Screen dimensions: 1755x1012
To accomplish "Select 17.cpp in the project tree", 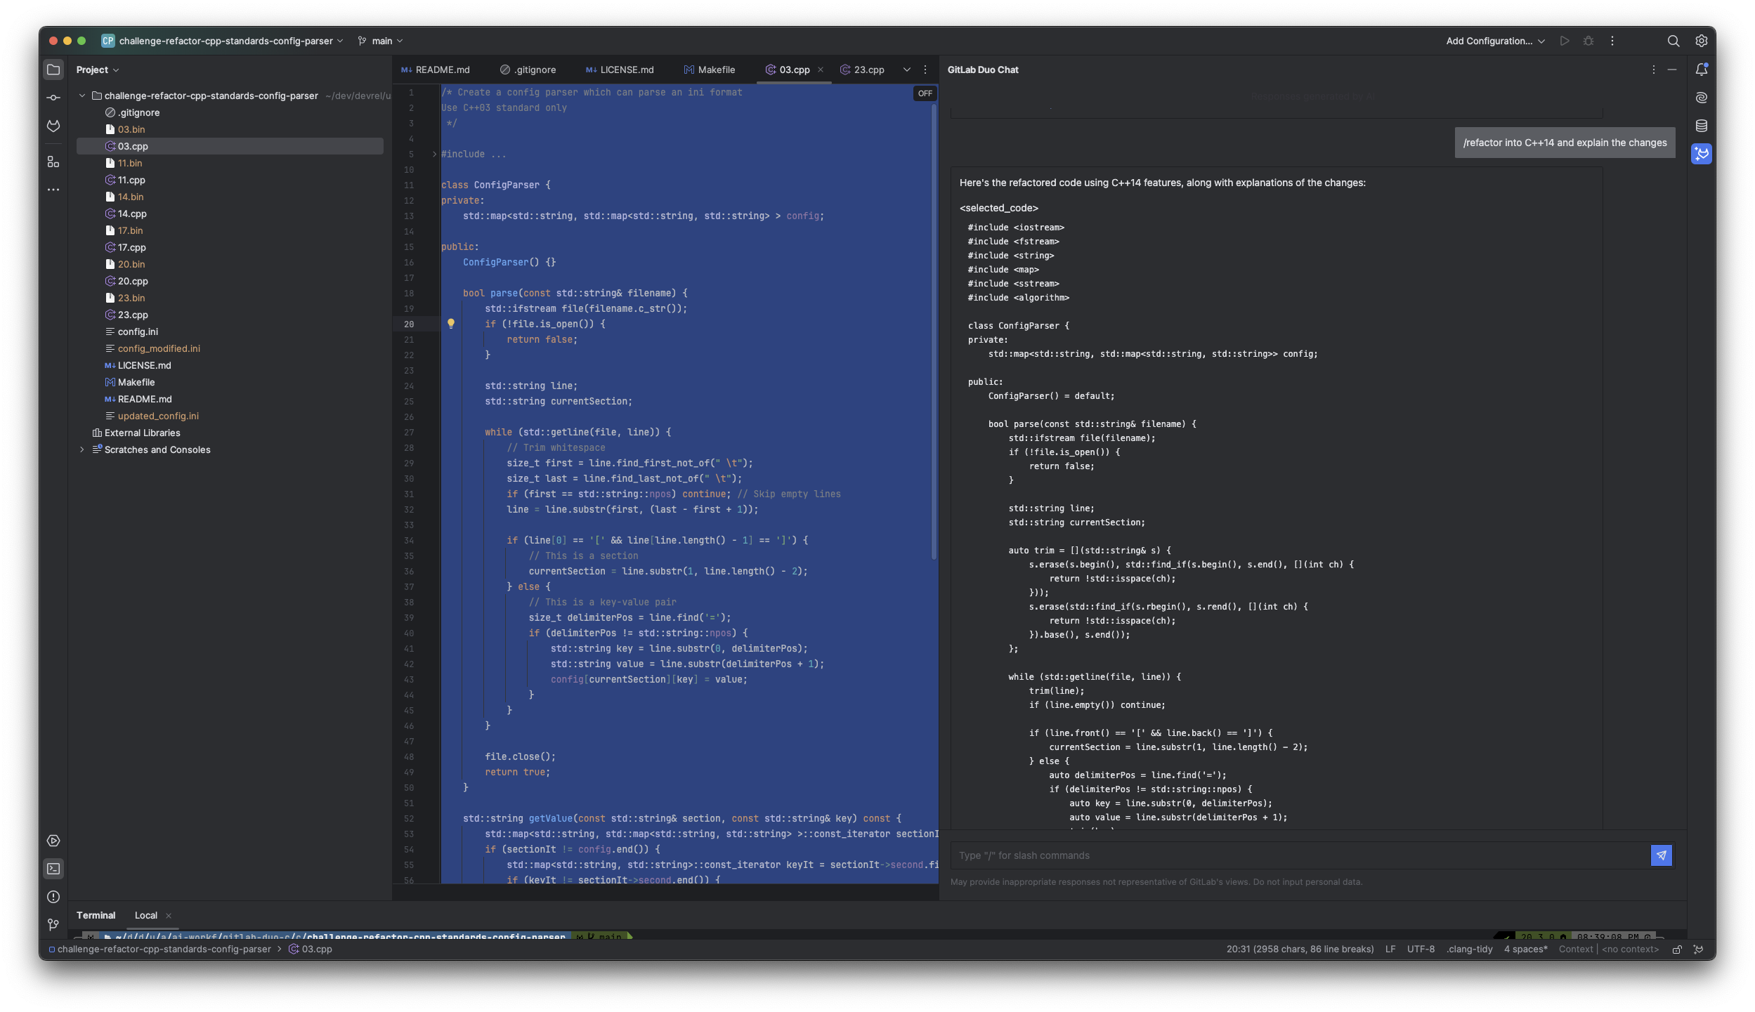I will pyautogui.click(x=132, y=247).
